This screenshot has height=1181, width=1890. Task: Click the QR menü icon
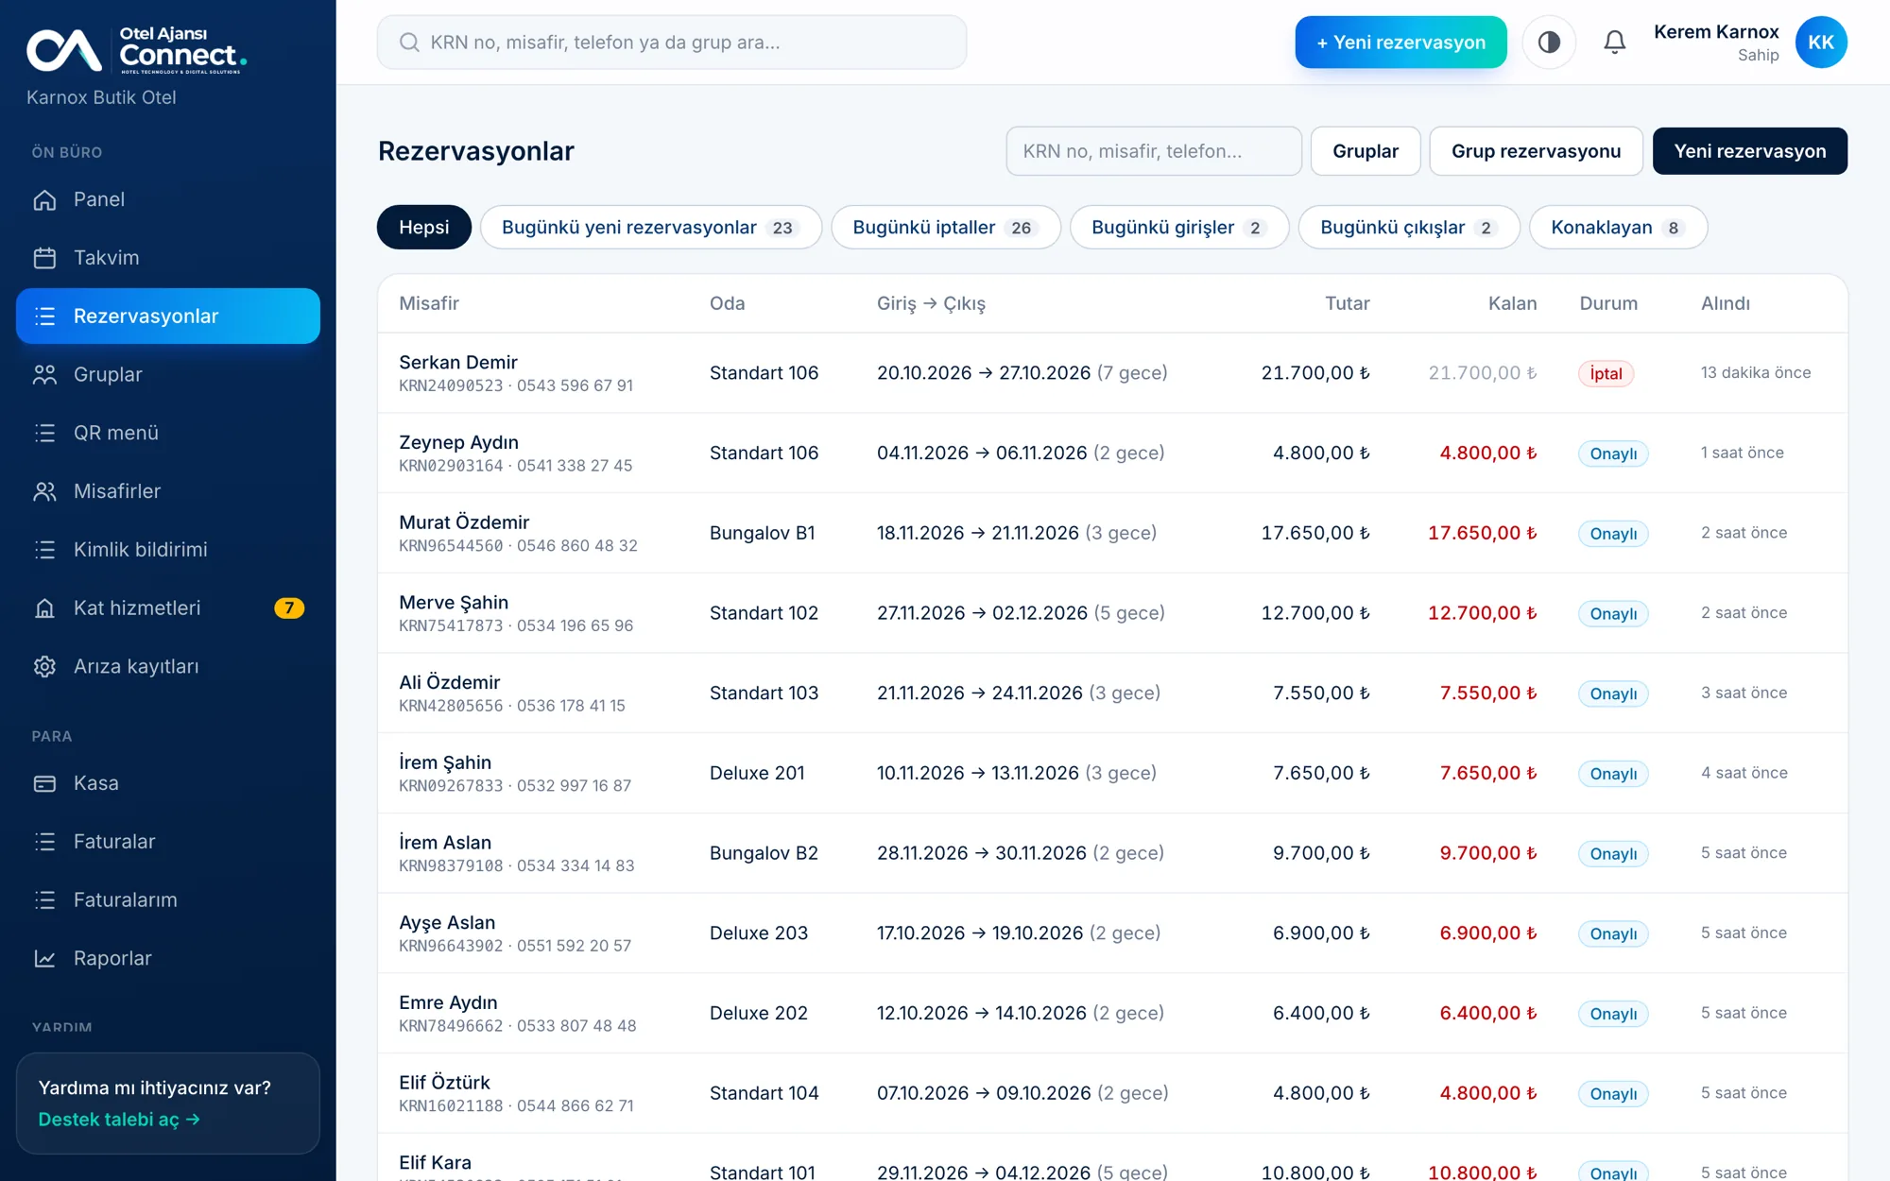44,433
